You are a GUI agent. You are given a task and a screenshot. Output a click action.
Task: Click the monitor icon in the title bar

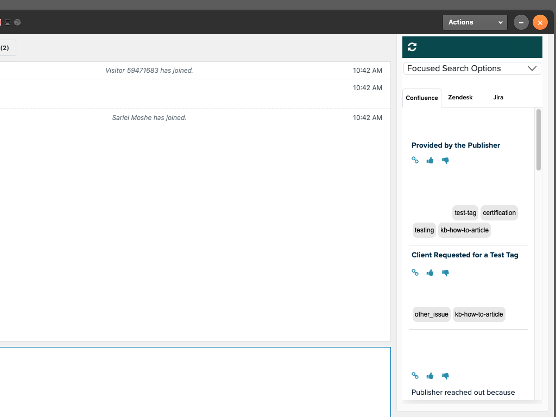8,22
